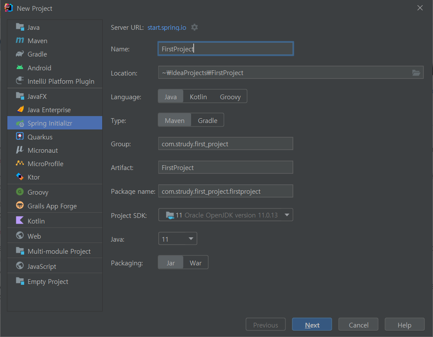
Task: Click the Web globe icon
Action: click(x=20, y=236)
